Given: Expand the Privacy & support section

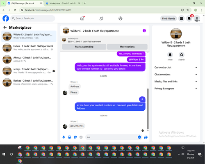Looking at the screenshot, I should (176, 89).
